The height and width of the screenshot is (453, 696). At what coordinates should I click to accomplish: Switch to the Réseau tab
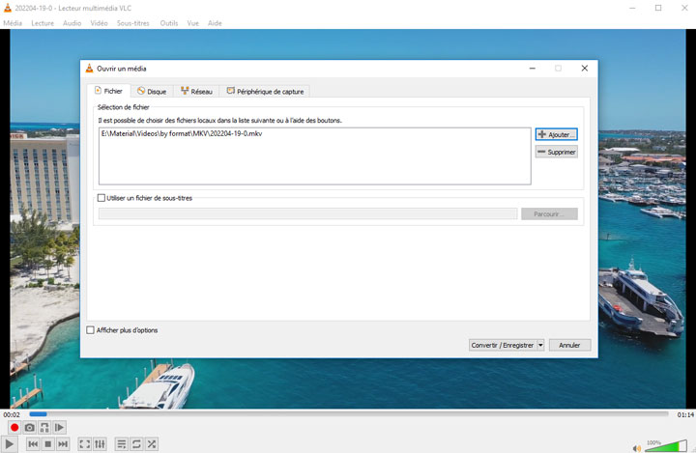[x=196, y=92]
